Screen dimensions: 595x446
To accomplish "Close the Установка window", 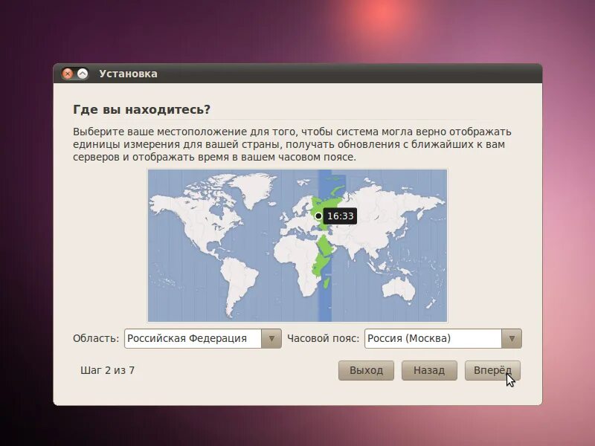I will point(68,74).
